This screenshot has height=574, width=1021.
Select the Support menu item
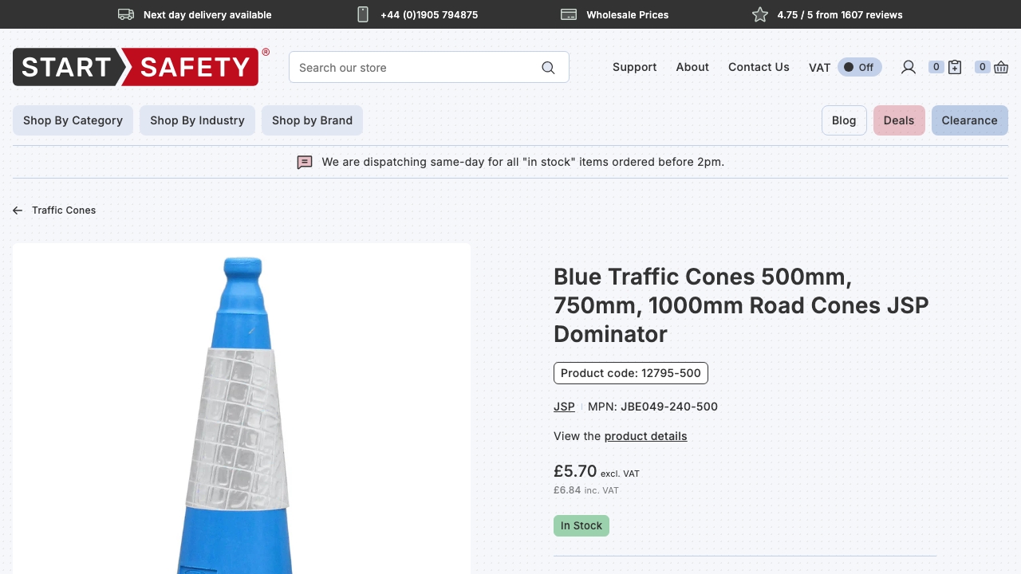tap(634, 67)
